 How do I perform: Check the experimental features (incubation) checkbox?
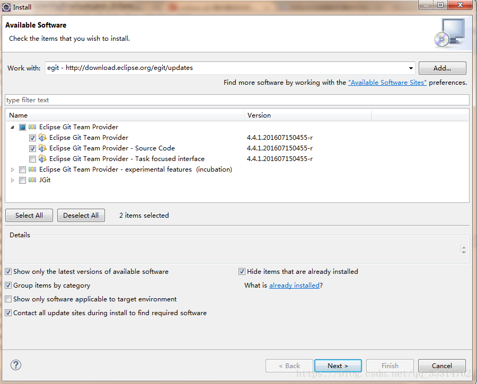[x=22, y=169]
